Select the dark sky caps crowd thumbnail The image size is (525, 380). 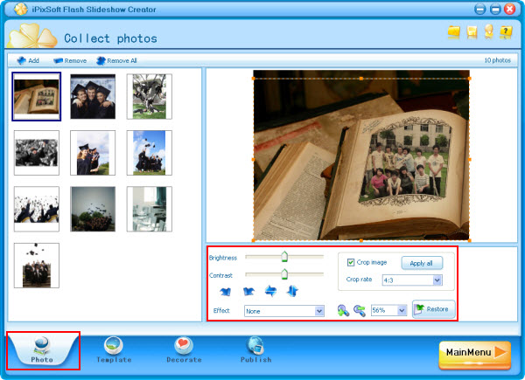pyautogui.click(x=93, y=209)
